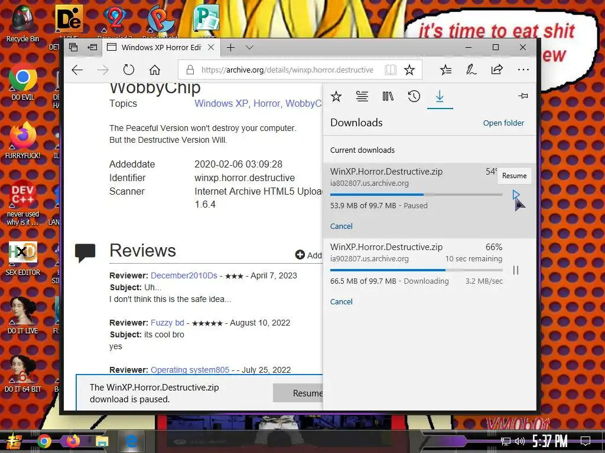Pause the download at 66%
The height and width of the screenshot is (453, 605).
point(516,270)
